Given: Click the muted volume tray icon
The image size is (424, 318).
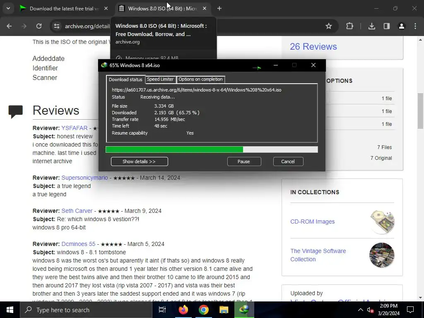Looking at the screenshot, I should (x=370, y=310).
